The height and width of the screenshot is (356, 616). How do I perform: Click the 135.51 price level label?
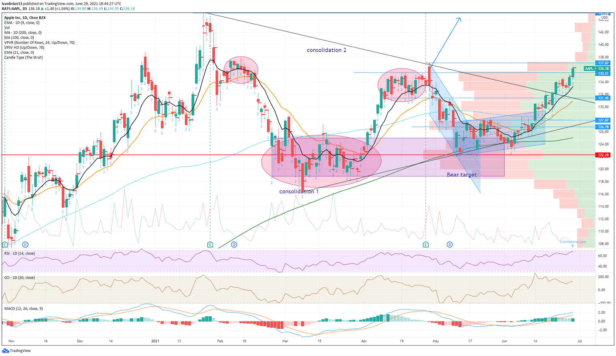(604, 74)
